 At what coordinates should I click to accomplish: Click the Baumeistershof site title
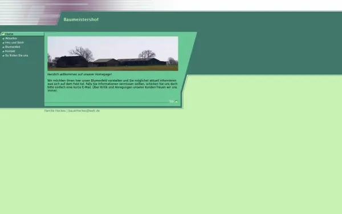(x=81, y=19)
